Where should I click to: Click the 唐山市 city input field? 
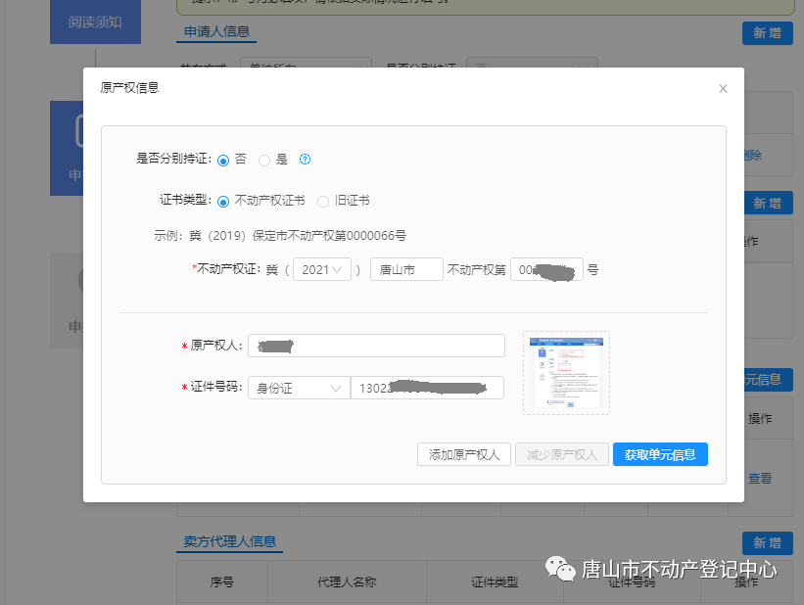[406, 269]
